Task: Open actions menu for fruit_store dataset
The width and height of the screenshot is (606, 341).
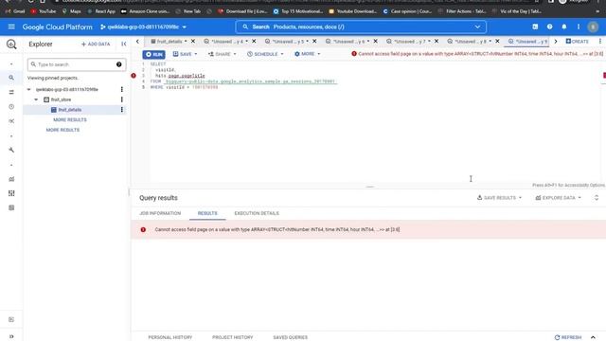Action: (x=122, y=99)
